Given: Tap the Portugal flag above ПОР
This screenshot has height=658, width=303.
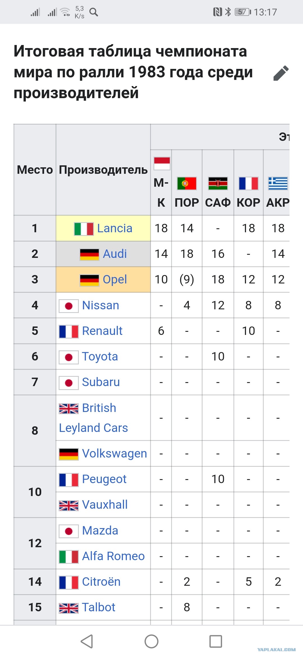Looking at the screenshot, I should point(187,183).
